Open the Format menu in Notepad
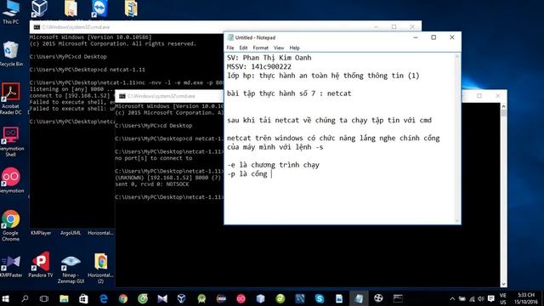This screenshot has height=306, width=544. (x=261, y=48)
